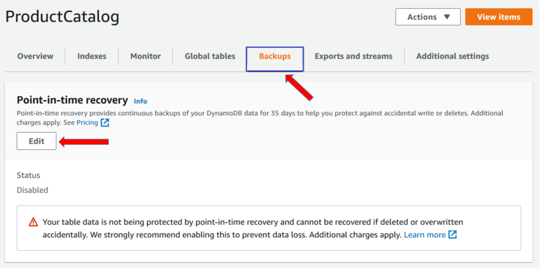Click the highlighted Backups tab
Image resolution: width=540 pixels, height=268 pixels.
pos(274,56)
